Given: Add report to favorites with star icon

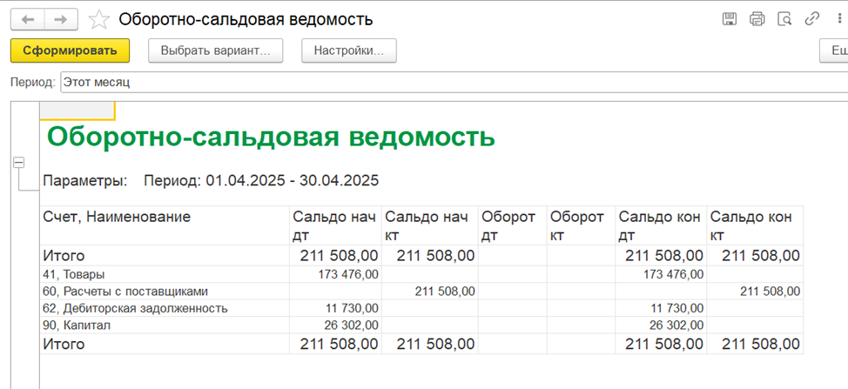Looking at the screenshot, I should pos(98,21).
